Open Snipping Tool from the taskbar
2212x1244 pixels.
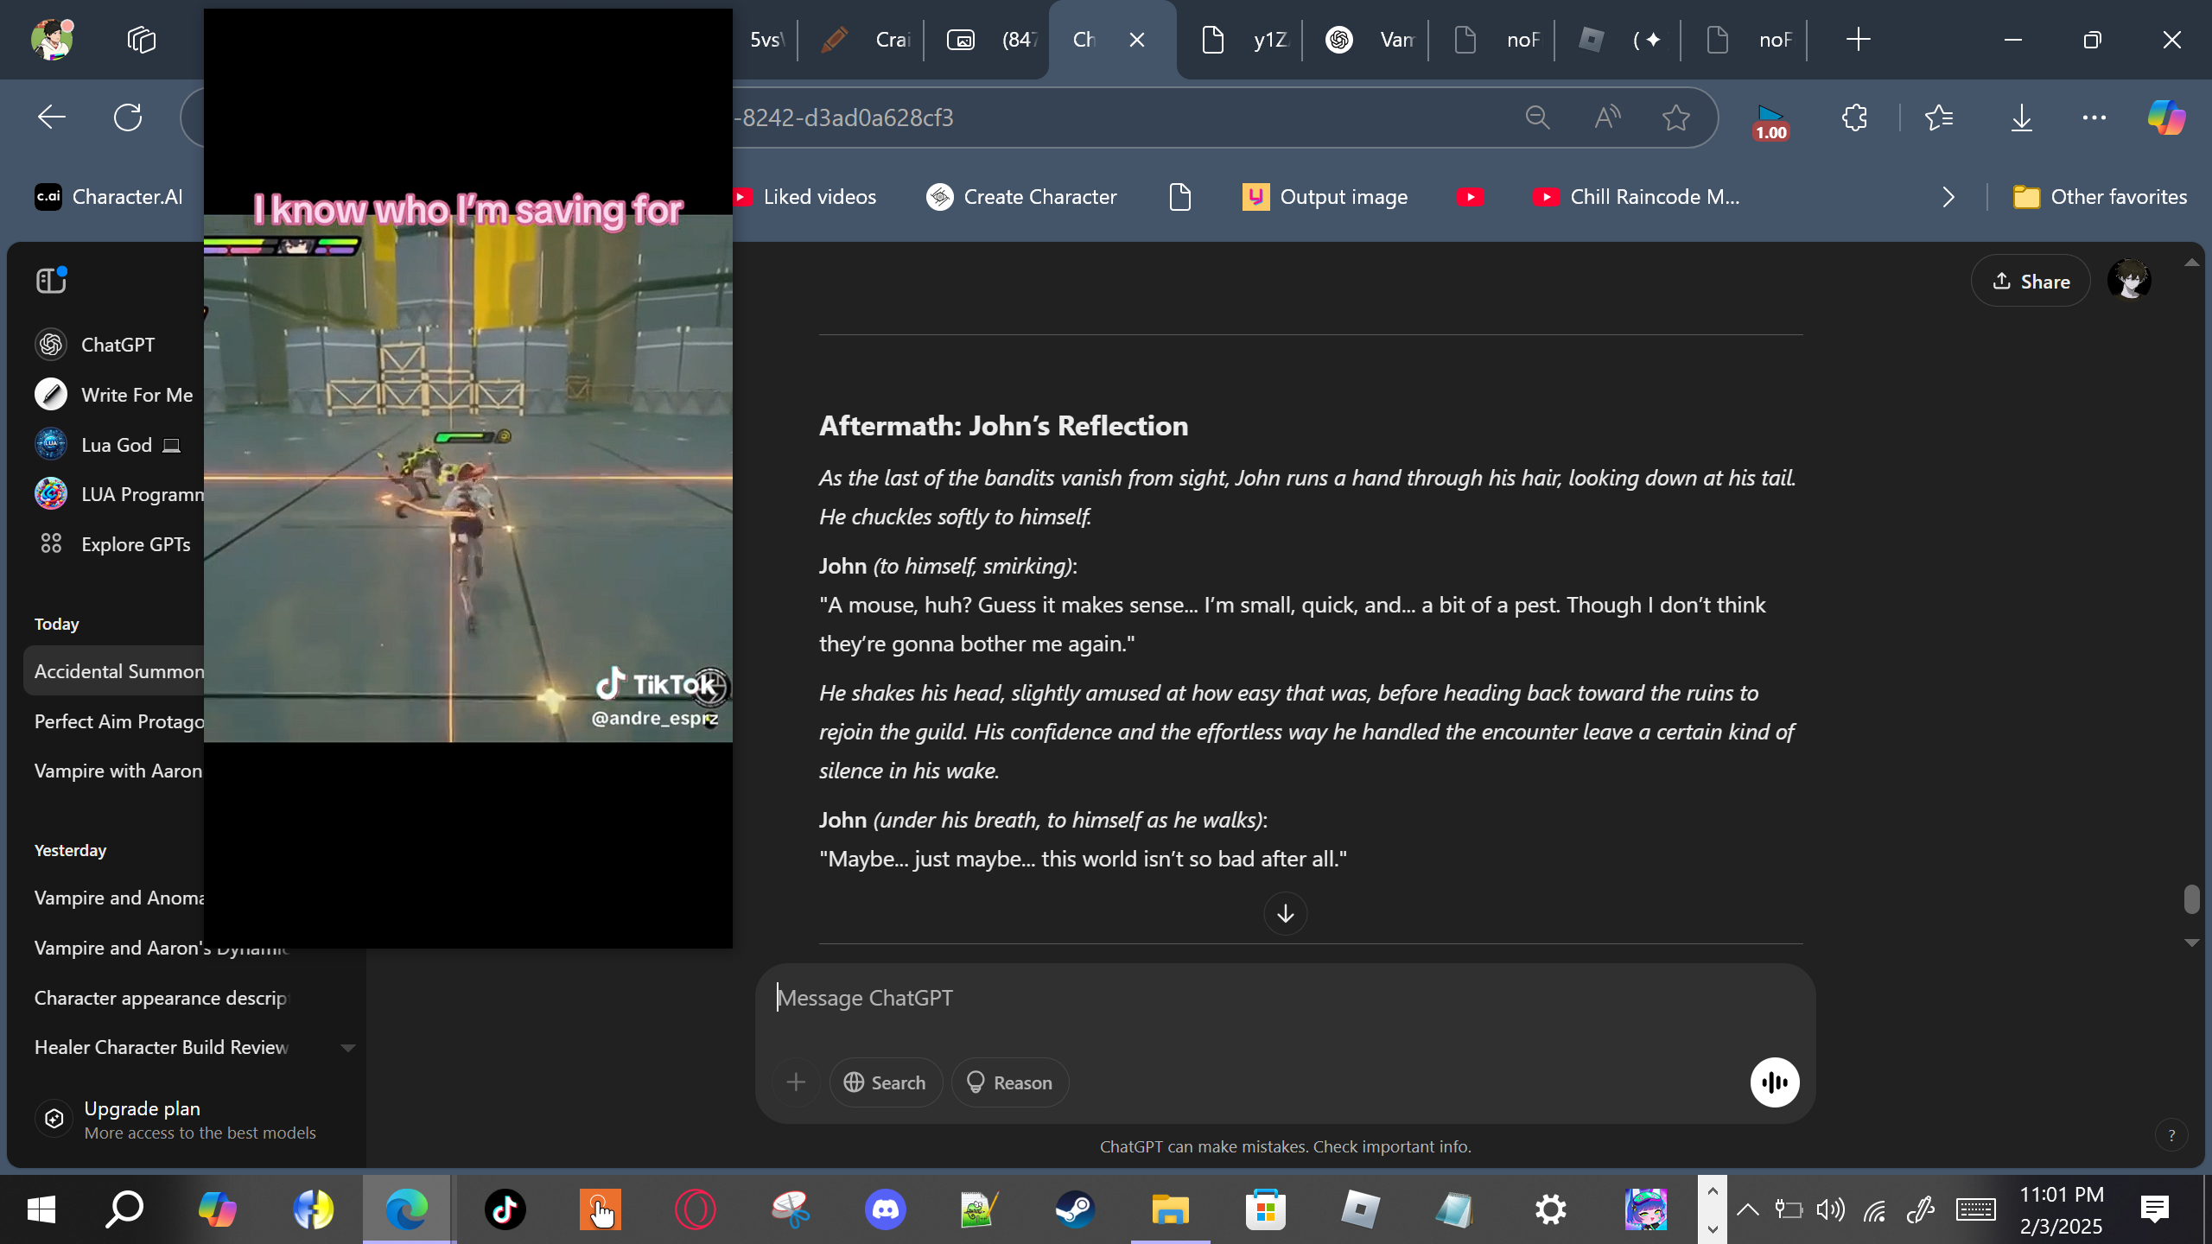click(790, 1209)
